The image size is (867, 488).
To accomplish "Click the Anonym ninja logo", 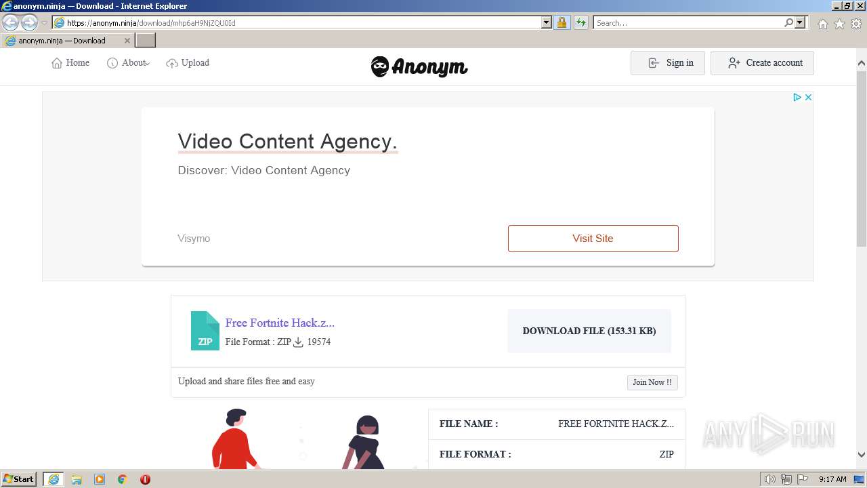I will [419, 66].
